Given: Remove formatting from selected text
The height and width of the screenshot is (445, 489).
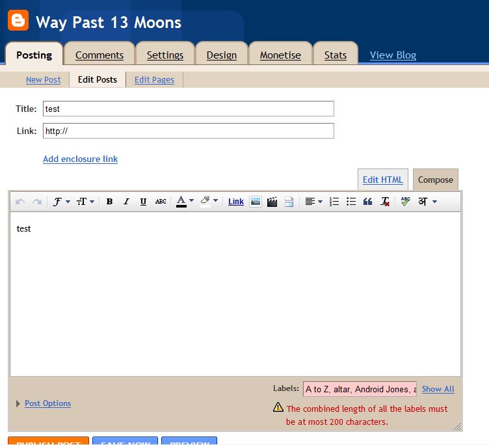Looking at the screenshot, I should click(x=385, y=202).
